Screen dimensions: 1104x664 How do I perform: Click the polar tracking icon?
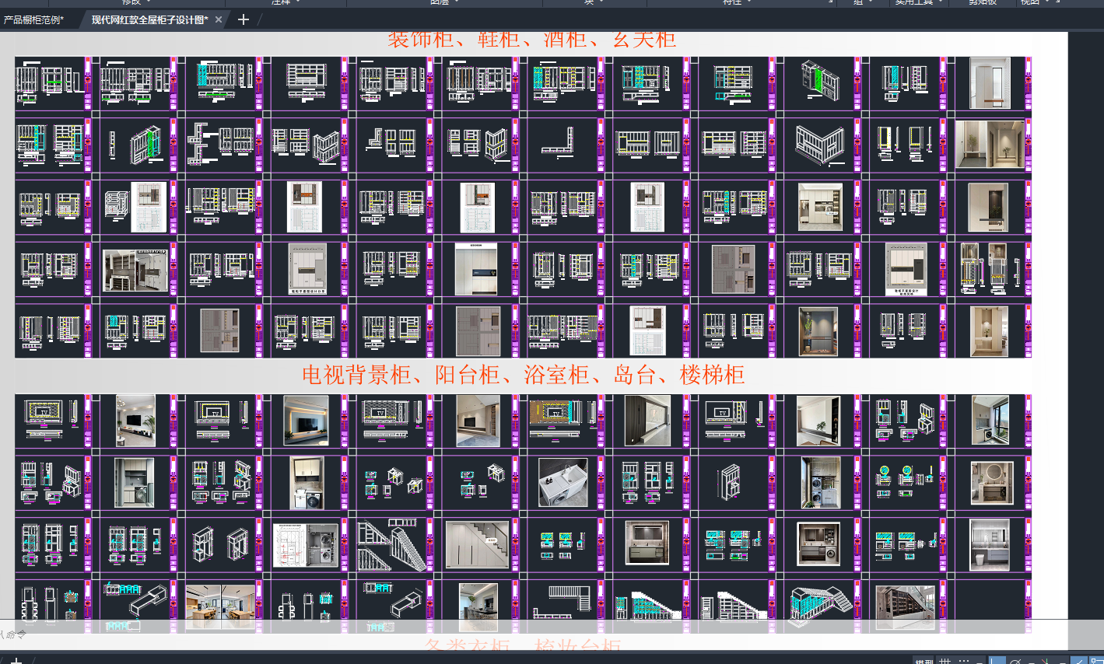(1015, 662)
